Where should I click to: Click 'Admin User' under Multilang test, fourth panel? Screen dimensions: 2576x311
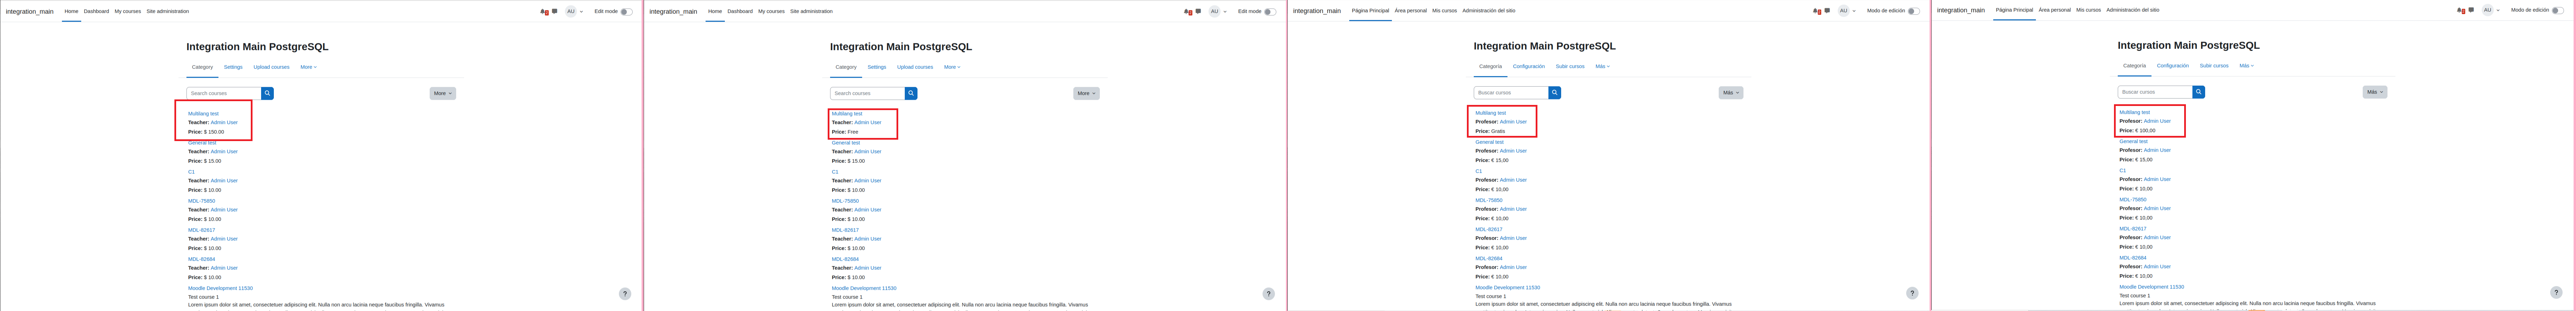pos(2157,121)
